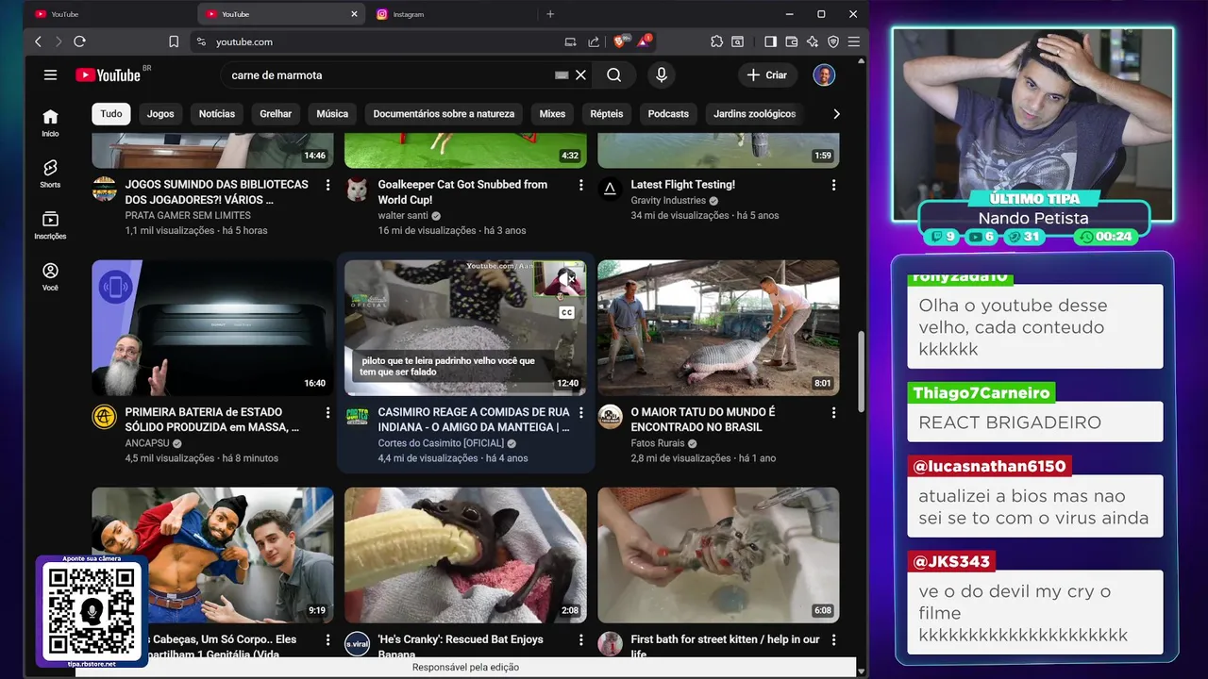The width and height of the screenshot is (1208, 679).
Task: Open 'He's Cranky' Rescued Bat title
Action: pos(461,646)
